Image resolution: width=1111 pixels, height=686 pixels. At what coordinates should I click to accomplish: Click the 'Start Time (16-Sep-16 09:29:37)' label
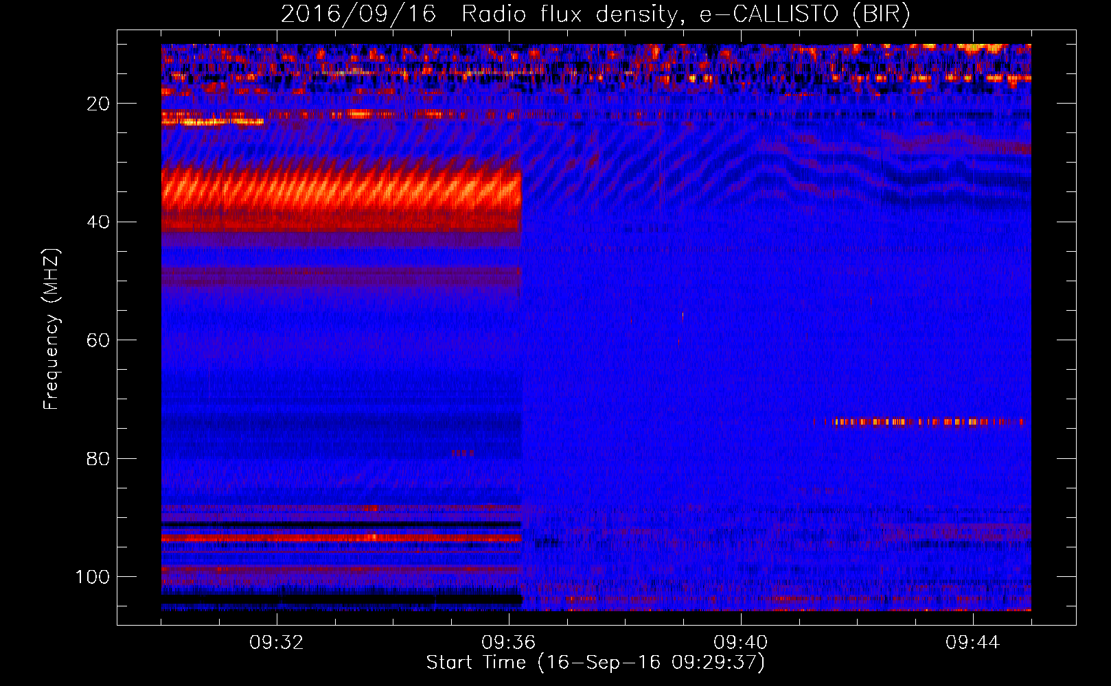click(595, 663)
